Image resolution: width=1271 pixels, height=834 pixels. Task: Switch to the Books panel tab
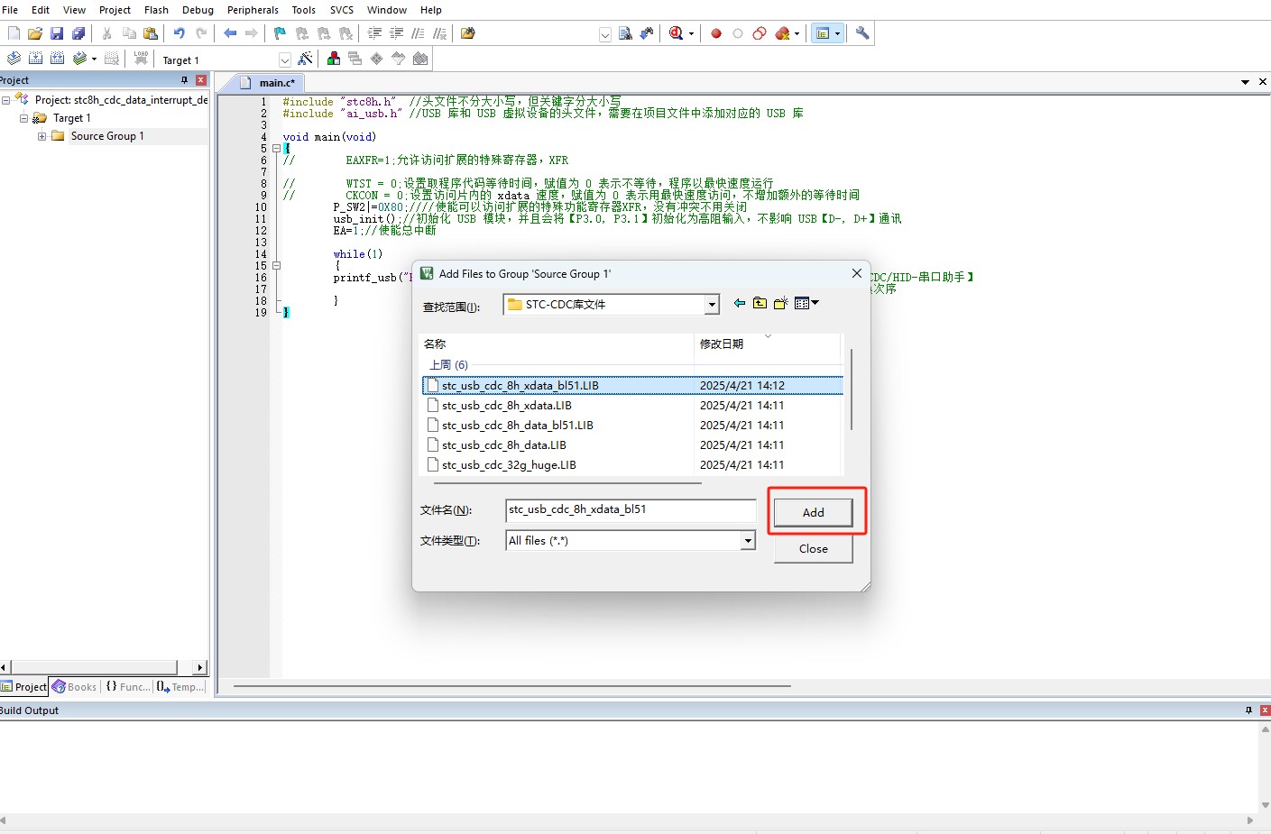coord(75,687)
